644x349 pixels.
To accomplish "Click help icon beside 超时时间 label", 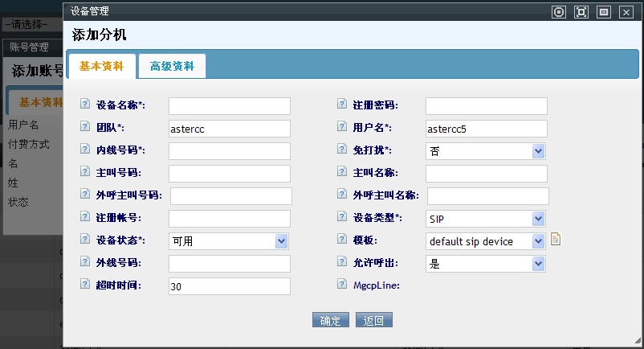I will pyautogui.click(x=86, y=285).
